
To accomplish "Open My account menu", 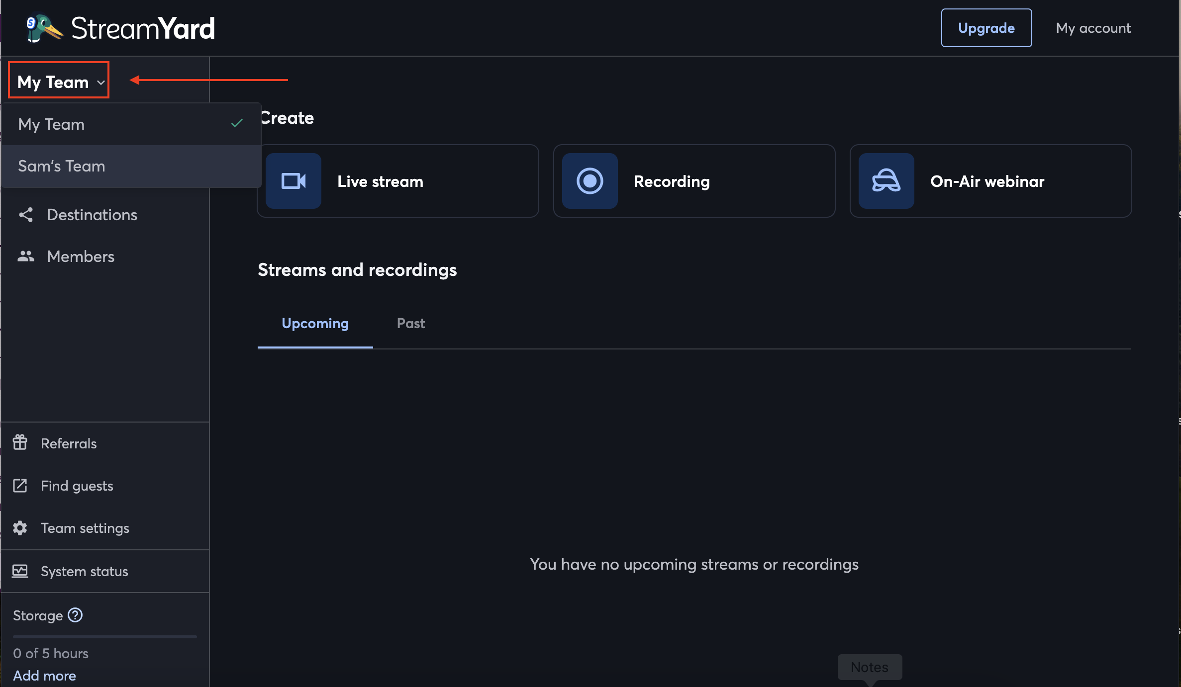I will point(1093,28).
